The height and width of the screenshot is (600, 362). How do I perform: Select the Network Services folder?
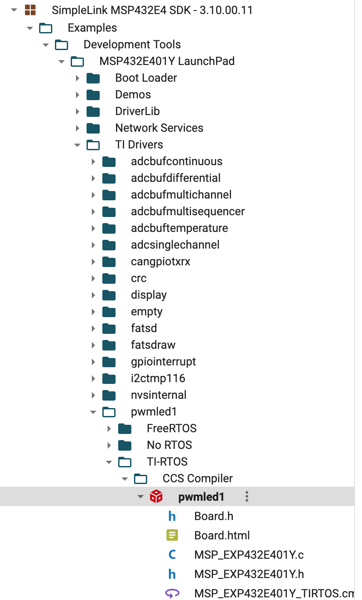point(159,128)
